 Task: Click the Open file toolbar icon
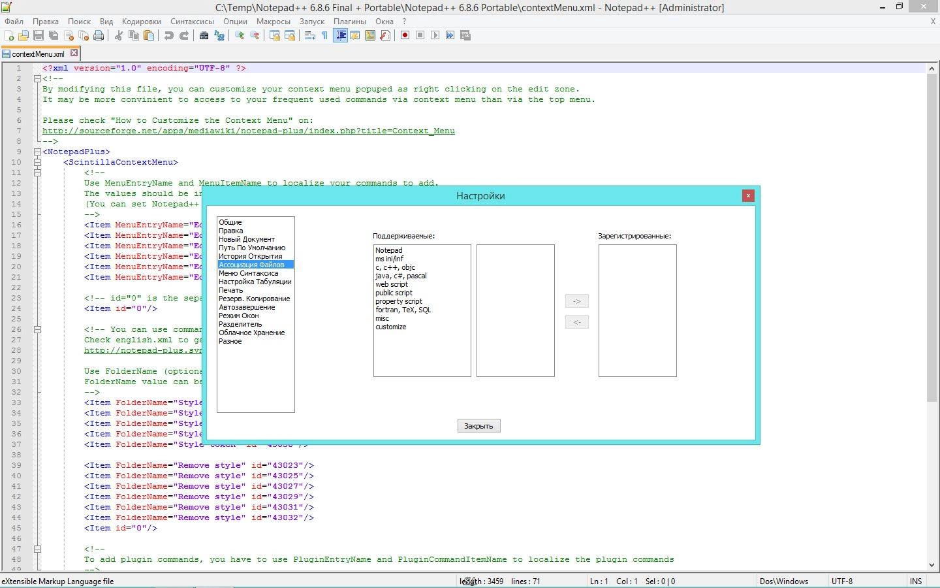[23, 35]
